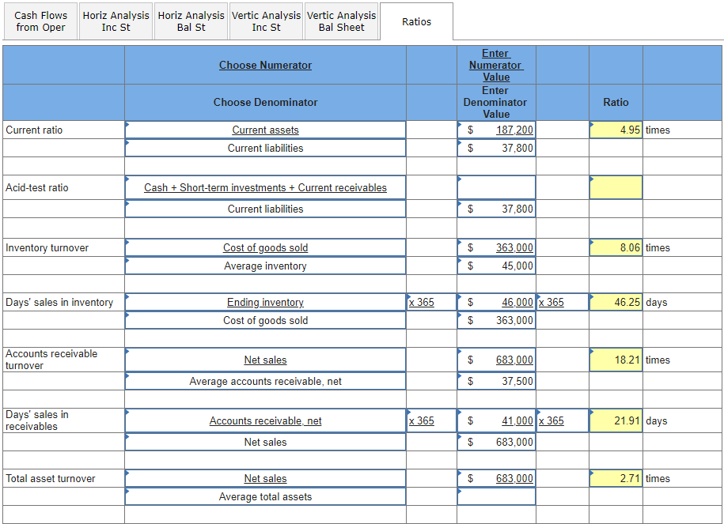Select the Ratios tab
This screenshot has width=724, height=524.
[x=416, y=21]
